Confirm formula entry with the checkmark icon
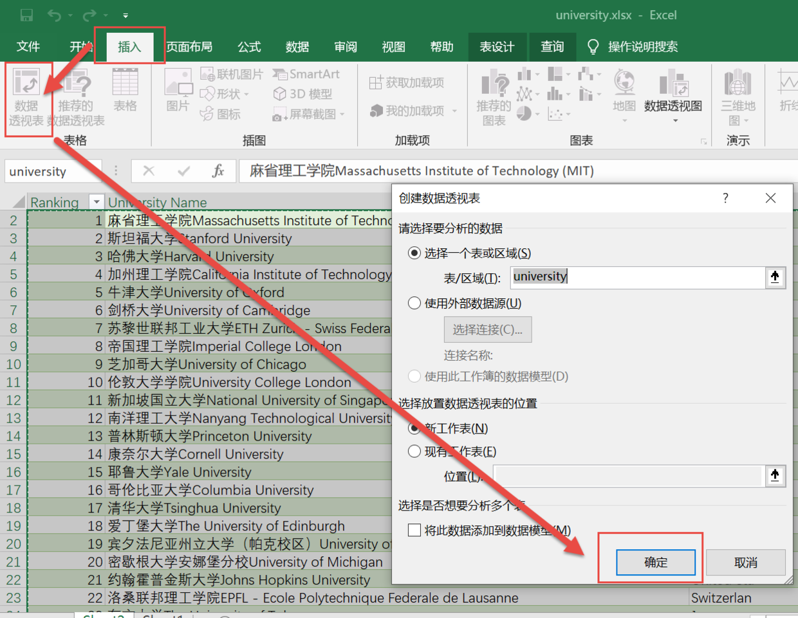 [x=184, y=170]
